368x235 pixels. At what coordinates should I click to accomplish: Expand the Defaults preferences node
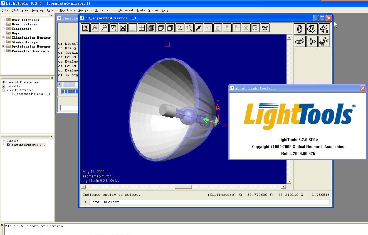[3, 86]
